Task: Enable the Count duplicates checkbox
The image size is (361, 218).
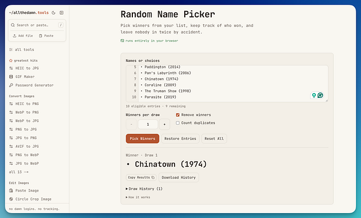Action: 177,123
